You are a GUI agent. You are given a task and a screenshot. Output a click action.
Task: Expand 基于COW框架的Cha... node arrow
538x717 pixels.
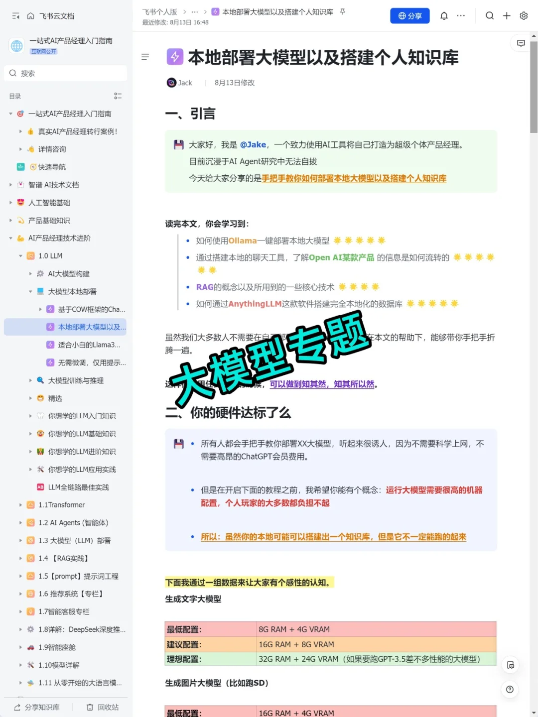(x=40, y=309)
